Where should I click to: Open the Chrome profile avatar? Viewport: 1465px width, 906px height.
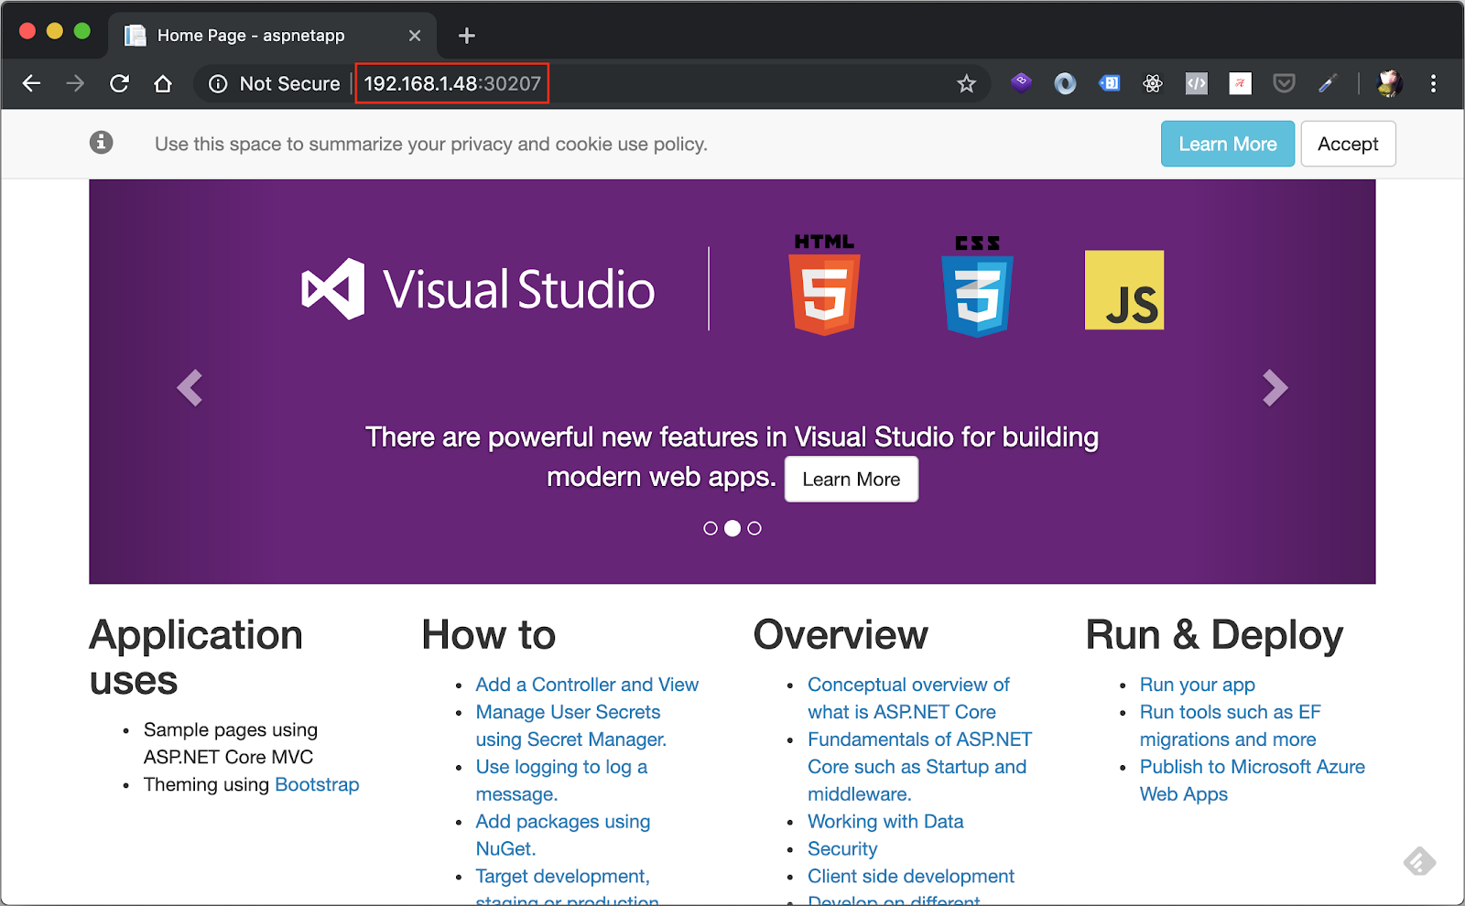click(x=1389, y=83)
